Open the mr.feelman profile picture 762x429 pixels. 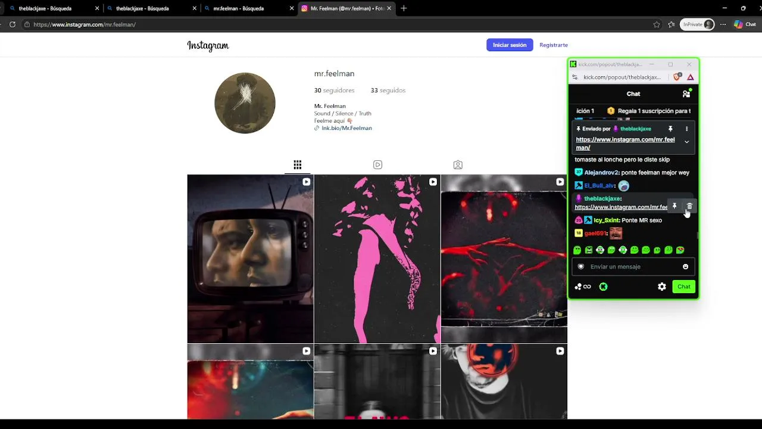click(x=245, y=103)
